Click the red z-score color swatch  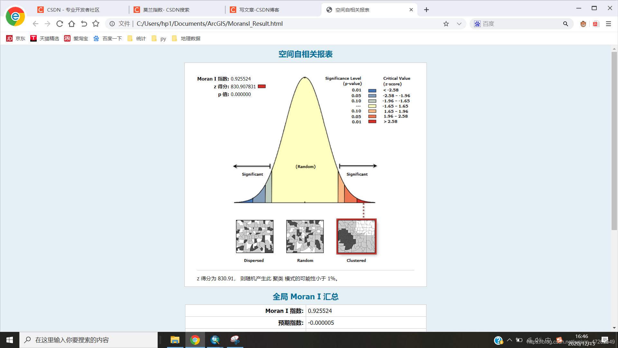pyautogui.click(x=262, y=86)
